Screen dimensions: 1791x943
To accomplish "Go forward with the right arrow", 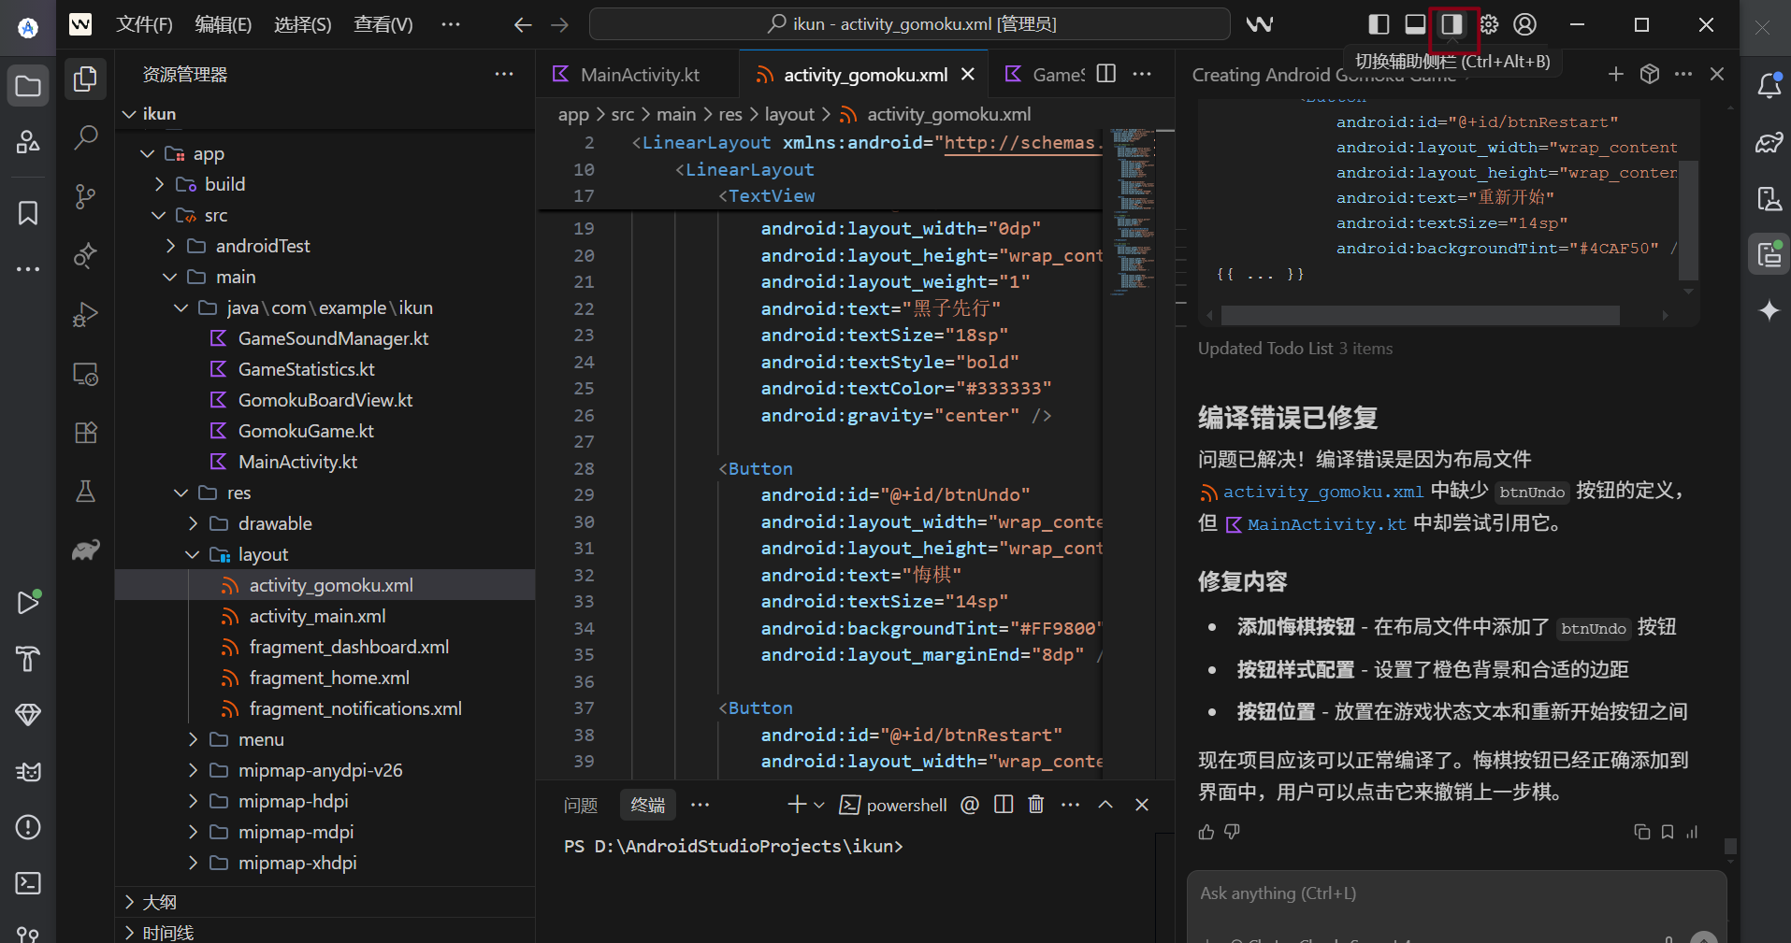I will (x=559, y=25).
